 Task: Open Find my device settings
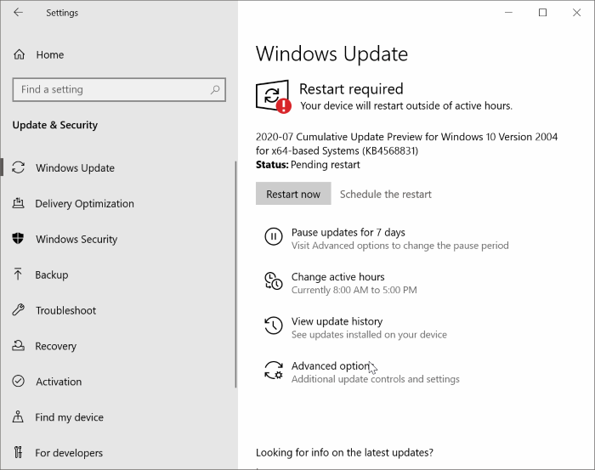[70, 417]
